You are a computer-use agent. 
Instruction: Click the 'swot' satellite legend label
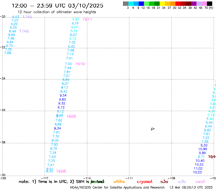pos(200,182)
